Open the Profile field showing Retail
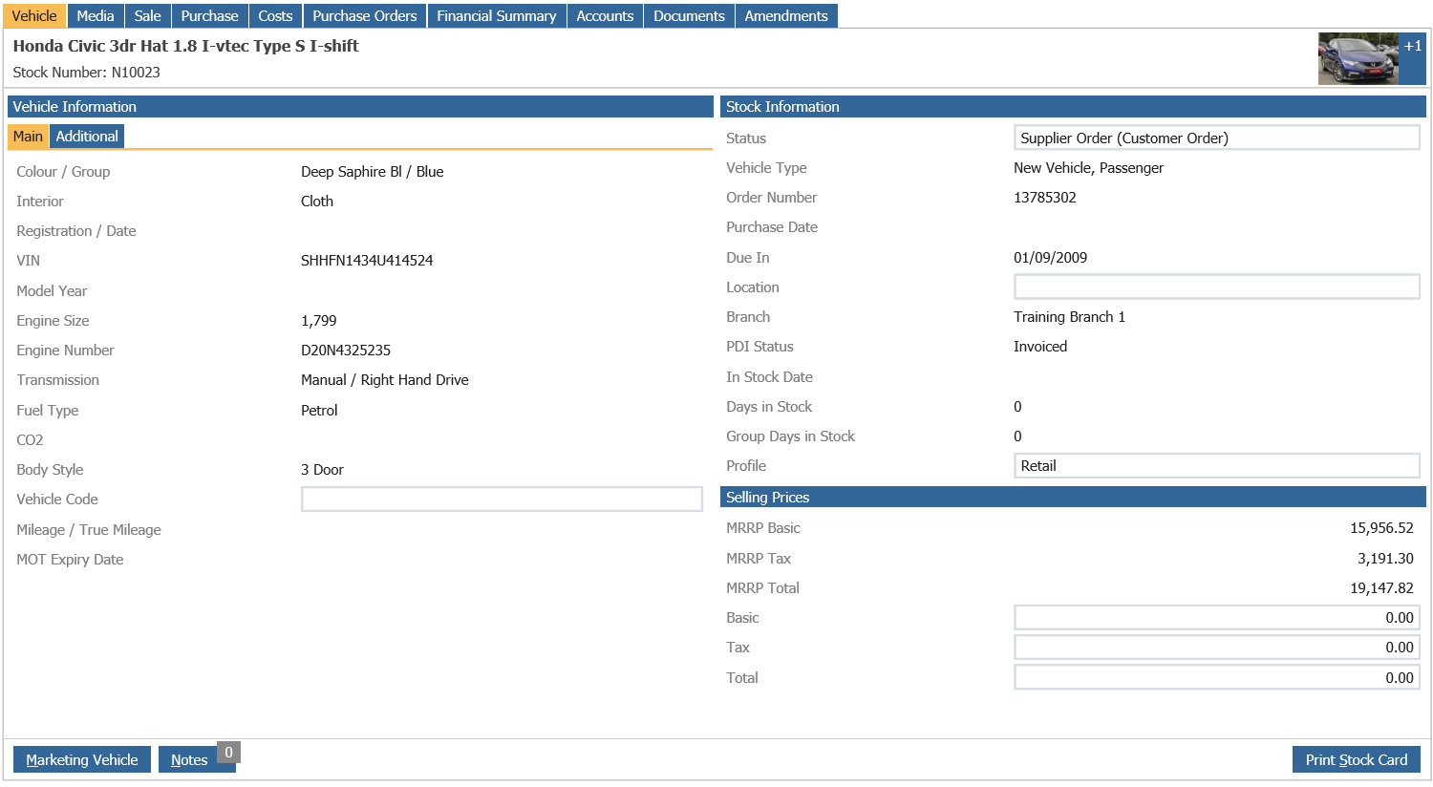The height and width of the screenshot is (787, 1433). coord(1216,465)
